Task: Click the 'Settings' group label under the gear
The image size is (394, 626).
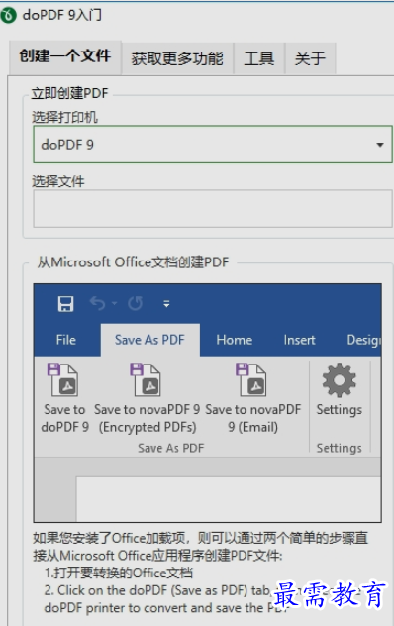Action: [x=340, y=448]
